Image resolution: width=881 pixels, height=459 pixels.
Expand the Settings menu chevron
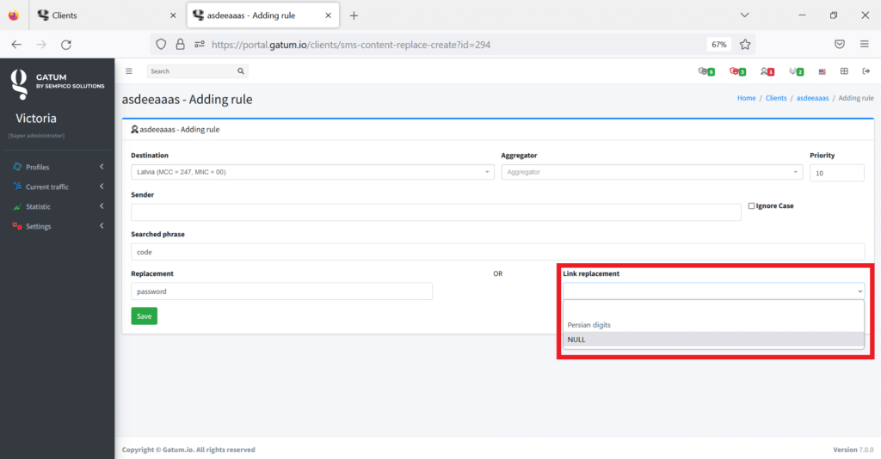102,225
